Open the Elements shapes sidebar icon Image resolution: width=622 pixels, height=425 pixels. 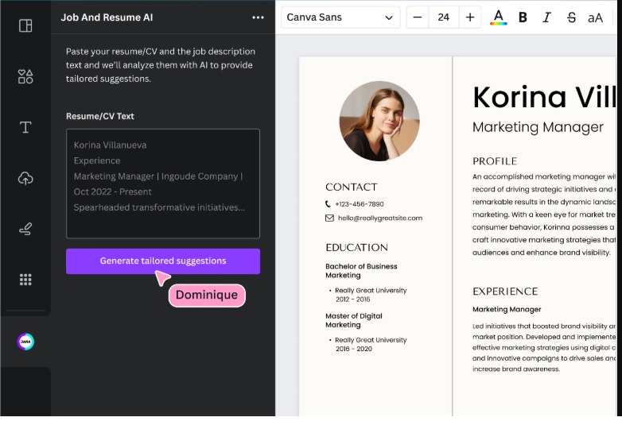pyautogui.click(x=25, y=76)
